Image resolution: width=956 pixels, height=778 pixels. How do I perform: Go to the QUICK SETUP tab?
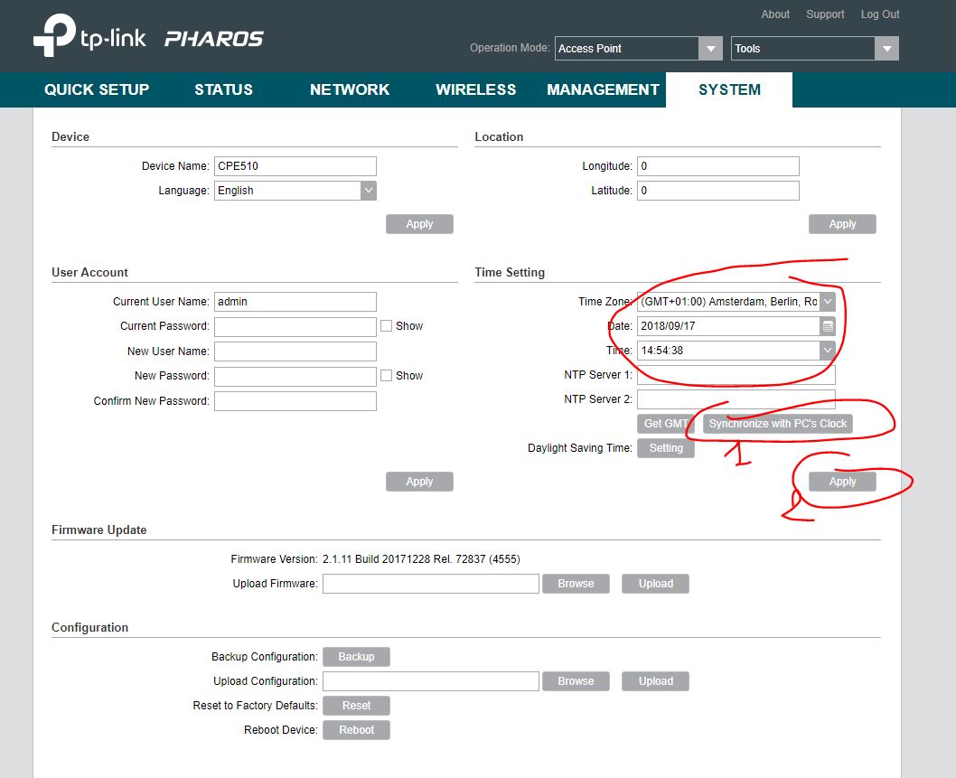coord(97,89)
